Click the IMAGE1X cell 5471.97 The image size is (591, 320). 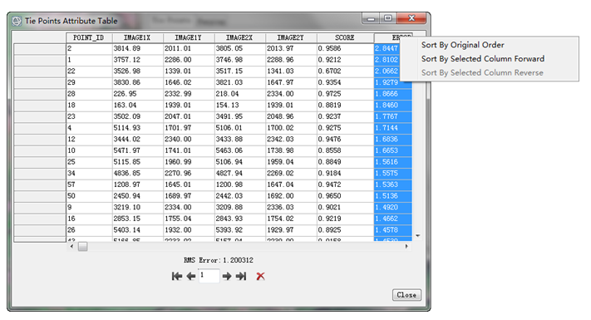[x=138, y=150]
